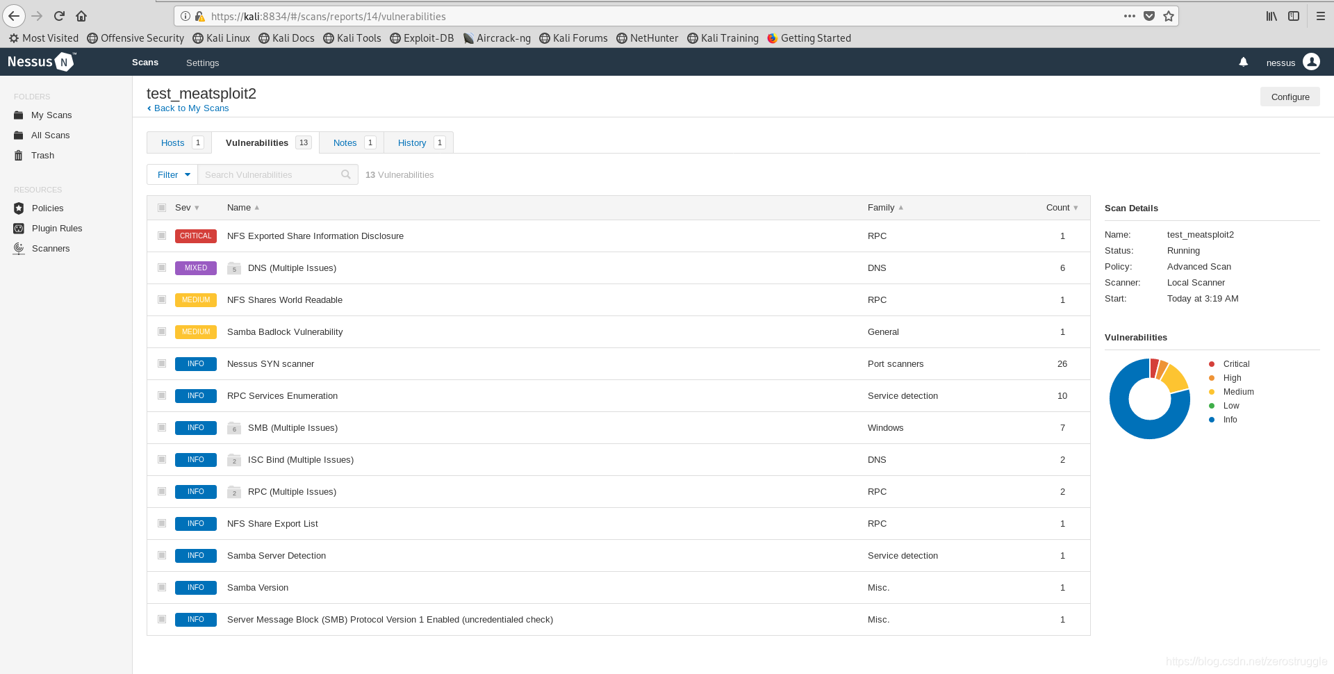Image resolution: width=1334 pixels, height=674 pixels.
Task: Check the NFS Exported Share Information Disclosure row
Action: coord(162,236)
